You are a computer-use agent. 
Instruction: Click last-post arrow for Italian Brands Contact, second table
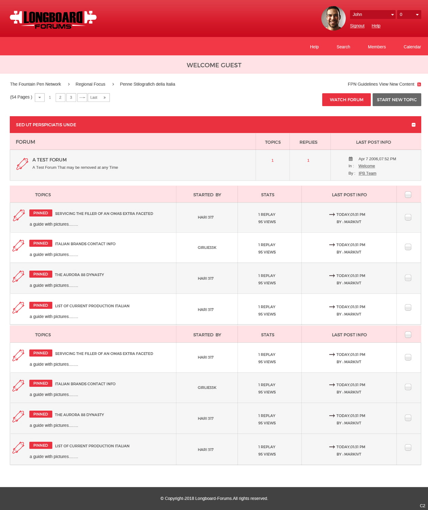[332, 385]
